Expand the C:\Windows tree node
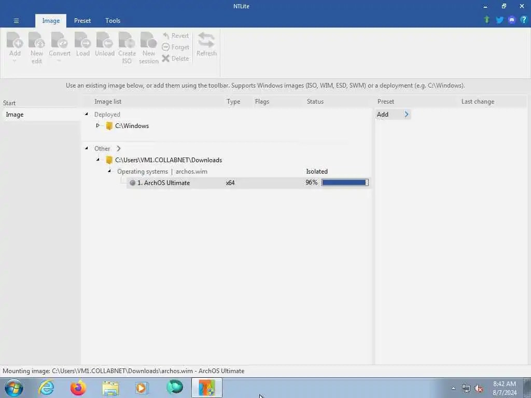The width and height of the screenshot is (531, 398). [x=98, y=125]
